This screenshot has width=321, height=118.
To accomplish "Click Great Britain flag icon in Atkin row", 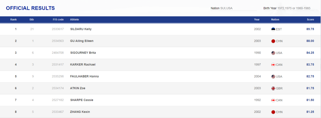I will click(x=273, y=88).
